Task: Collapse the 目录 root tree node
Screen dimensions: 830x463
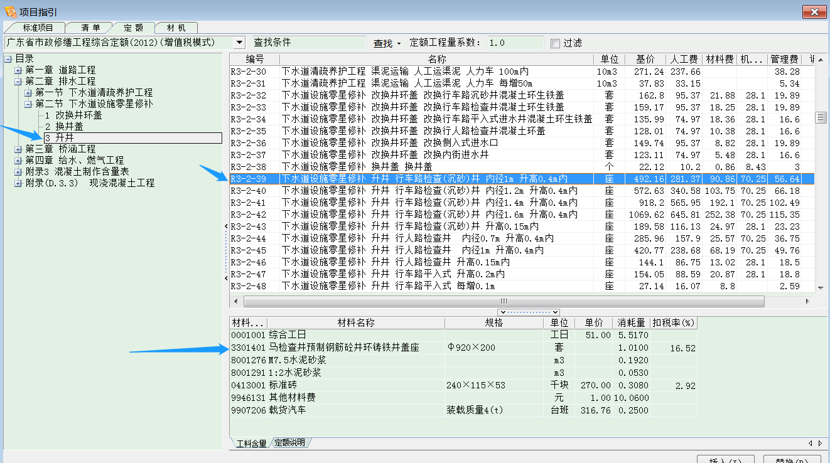Action: coord(8,59)
